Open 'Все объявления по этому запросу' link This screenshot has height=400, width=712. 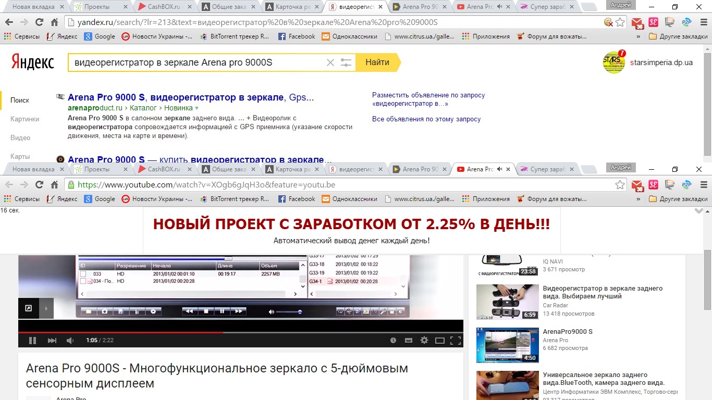click(x=426, y=119)
